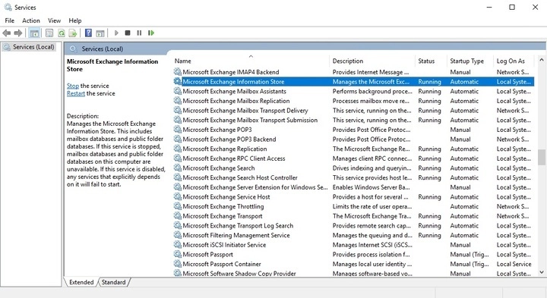The height and width of the screenshot is (298, 547).
Task: Select Microsoft Exchange Information Store row
Action: click(x=353, y=82)
